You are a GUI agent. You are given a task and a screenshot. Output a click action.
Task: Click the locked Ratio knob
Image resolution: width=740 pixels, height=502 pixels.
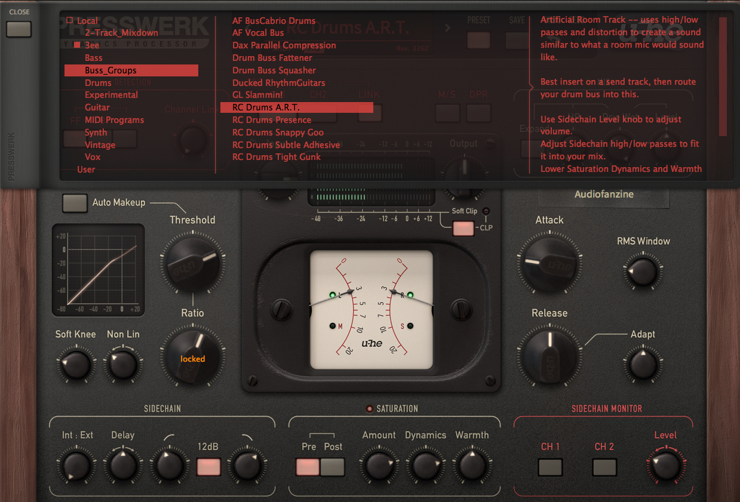pyautogui.click(x=192, y=356)
